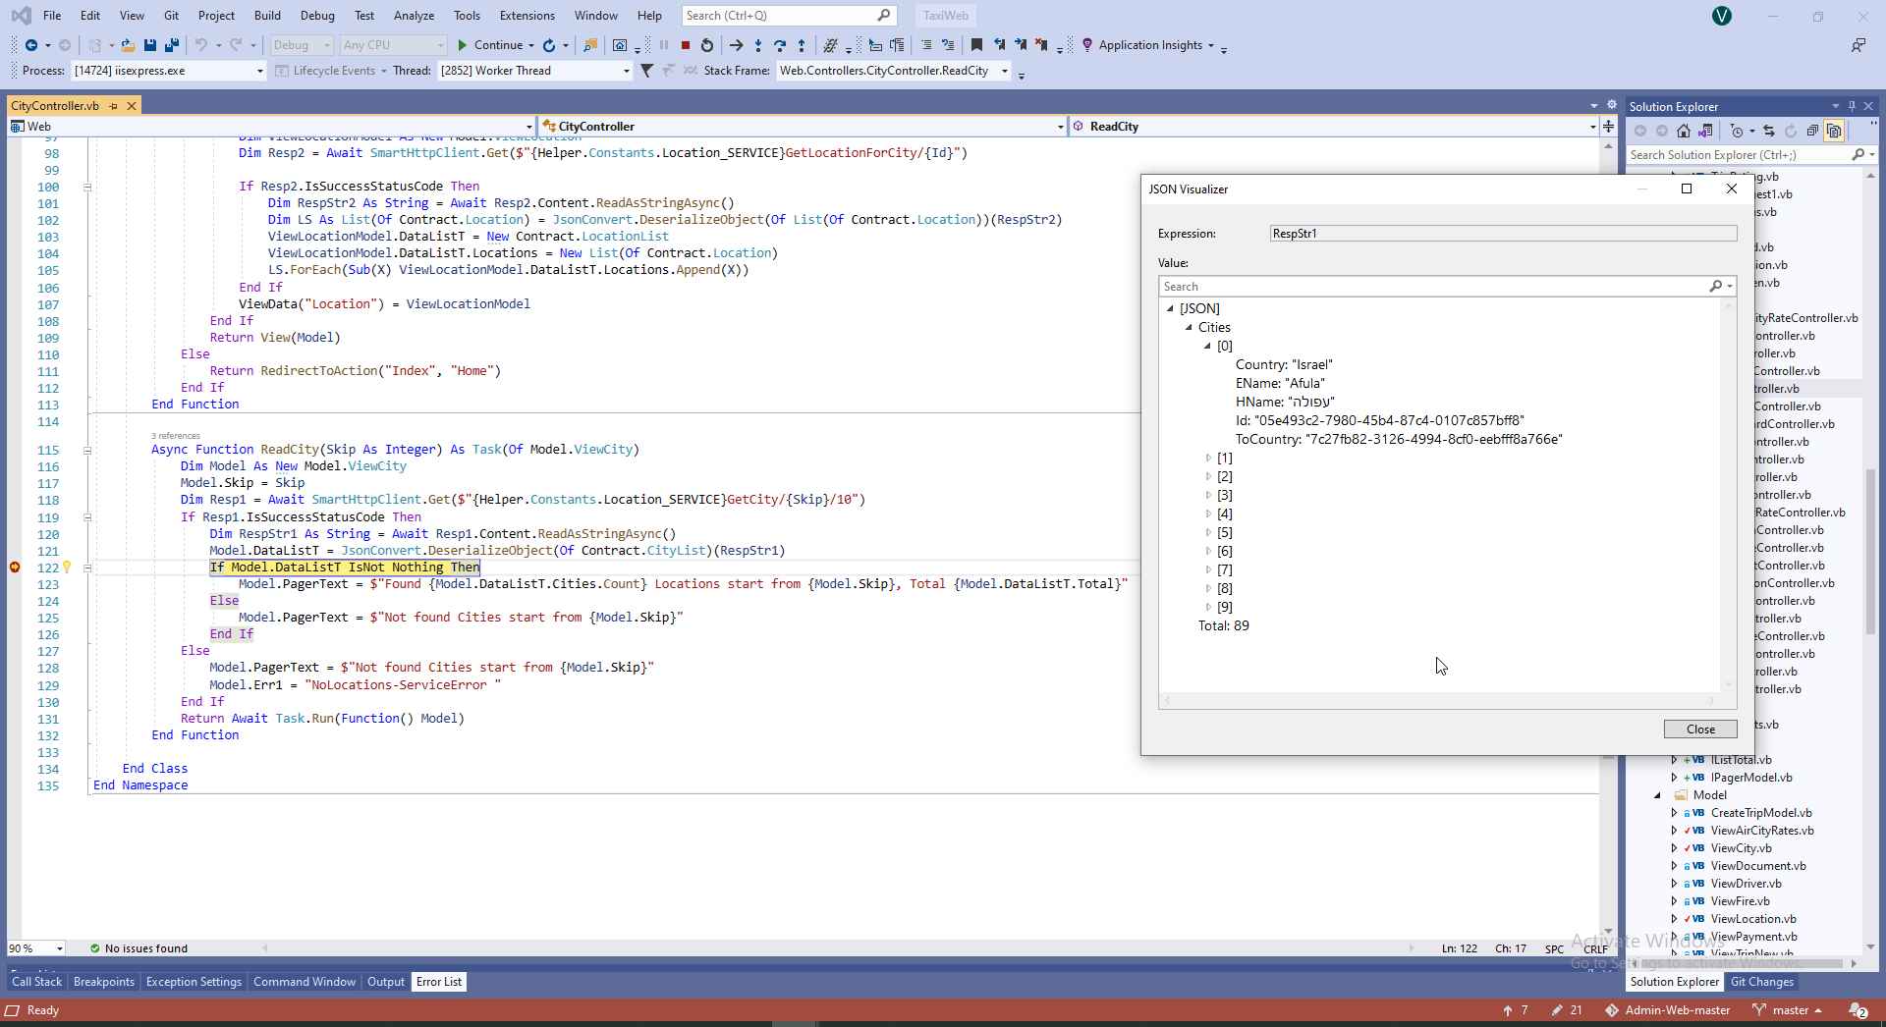This screenshot has width=1886, height=1027.
Task: Click Sync with Active Document icon
Action: 1769,131
